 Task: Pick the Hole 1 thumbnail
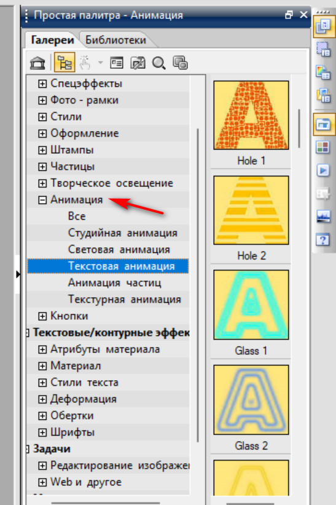(x=251, y=115)
